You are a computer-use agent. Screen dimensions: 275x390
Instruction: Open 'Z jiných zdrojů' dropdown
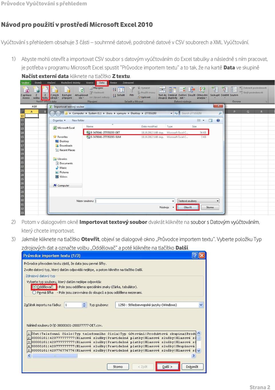point(54,92)
